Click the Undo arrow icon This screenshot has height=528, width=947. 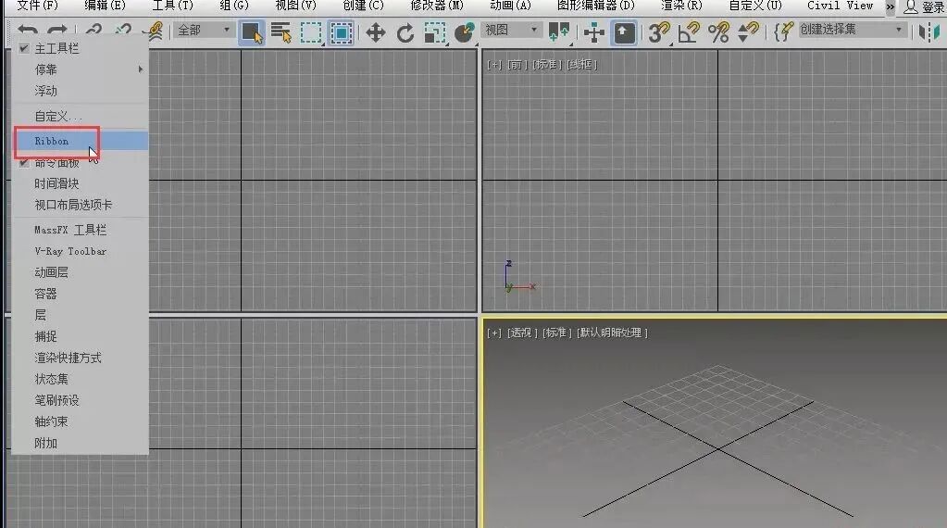point(27,31)
